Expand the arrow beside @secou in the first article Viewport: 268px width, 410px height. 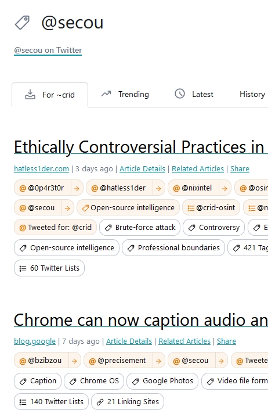coord(67,208)
